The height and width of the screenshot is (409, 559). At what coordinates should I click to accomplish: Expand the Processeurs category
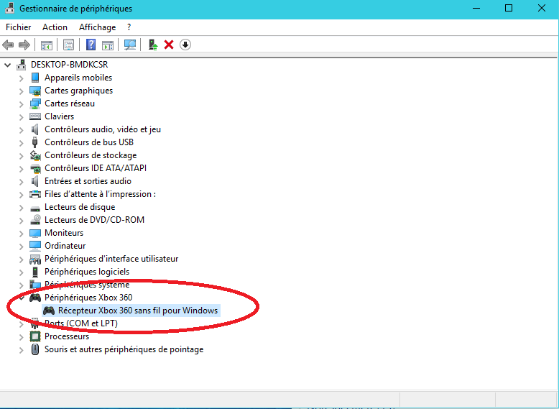22,336
